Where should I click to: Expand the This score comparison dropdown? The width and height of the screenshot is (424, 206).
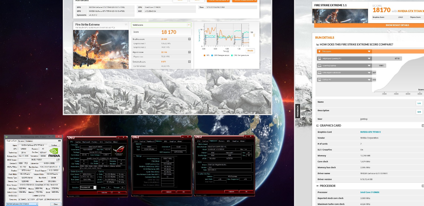[x=369, y=51]
